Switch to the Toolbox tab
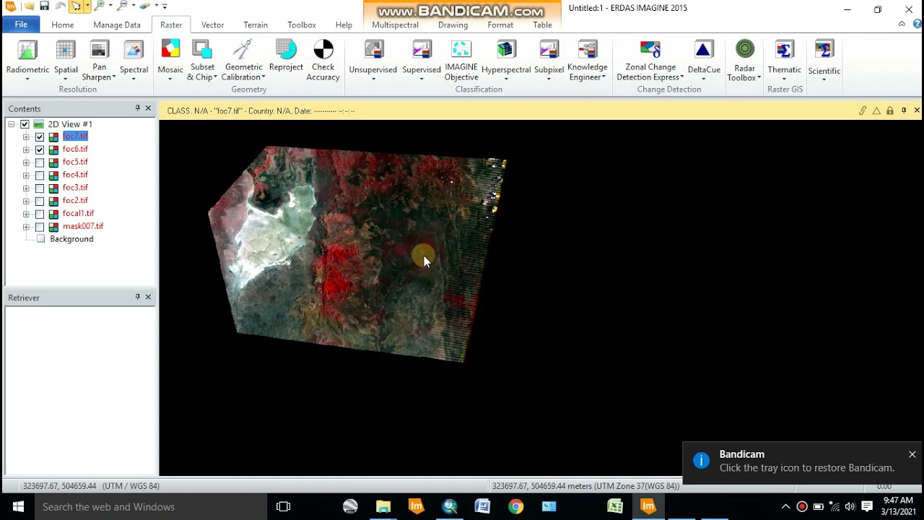Screen dimensions: 924x520 pyautogui.click(x=302, y=25)
